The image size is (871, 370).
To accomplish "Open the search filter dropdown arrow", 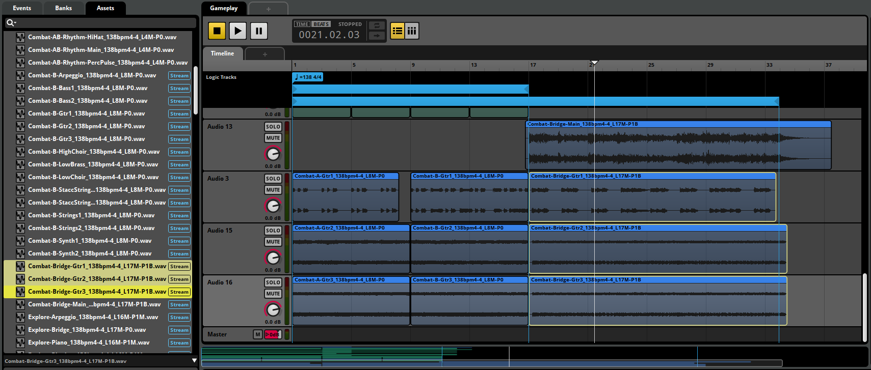I will coord(15,23).
